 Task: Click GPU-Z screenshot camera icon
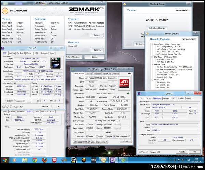(x=129, y=73)
